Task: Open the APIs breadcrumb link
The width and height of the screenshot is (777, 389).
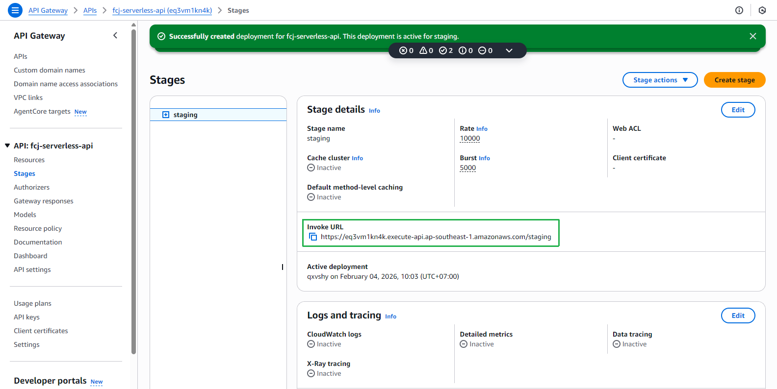Action: pos(90,10)
